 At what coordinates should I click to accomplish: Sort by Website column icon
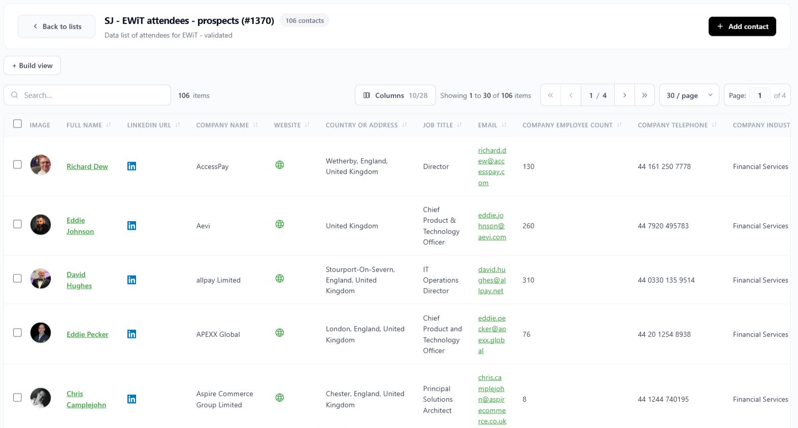[307, 125]
